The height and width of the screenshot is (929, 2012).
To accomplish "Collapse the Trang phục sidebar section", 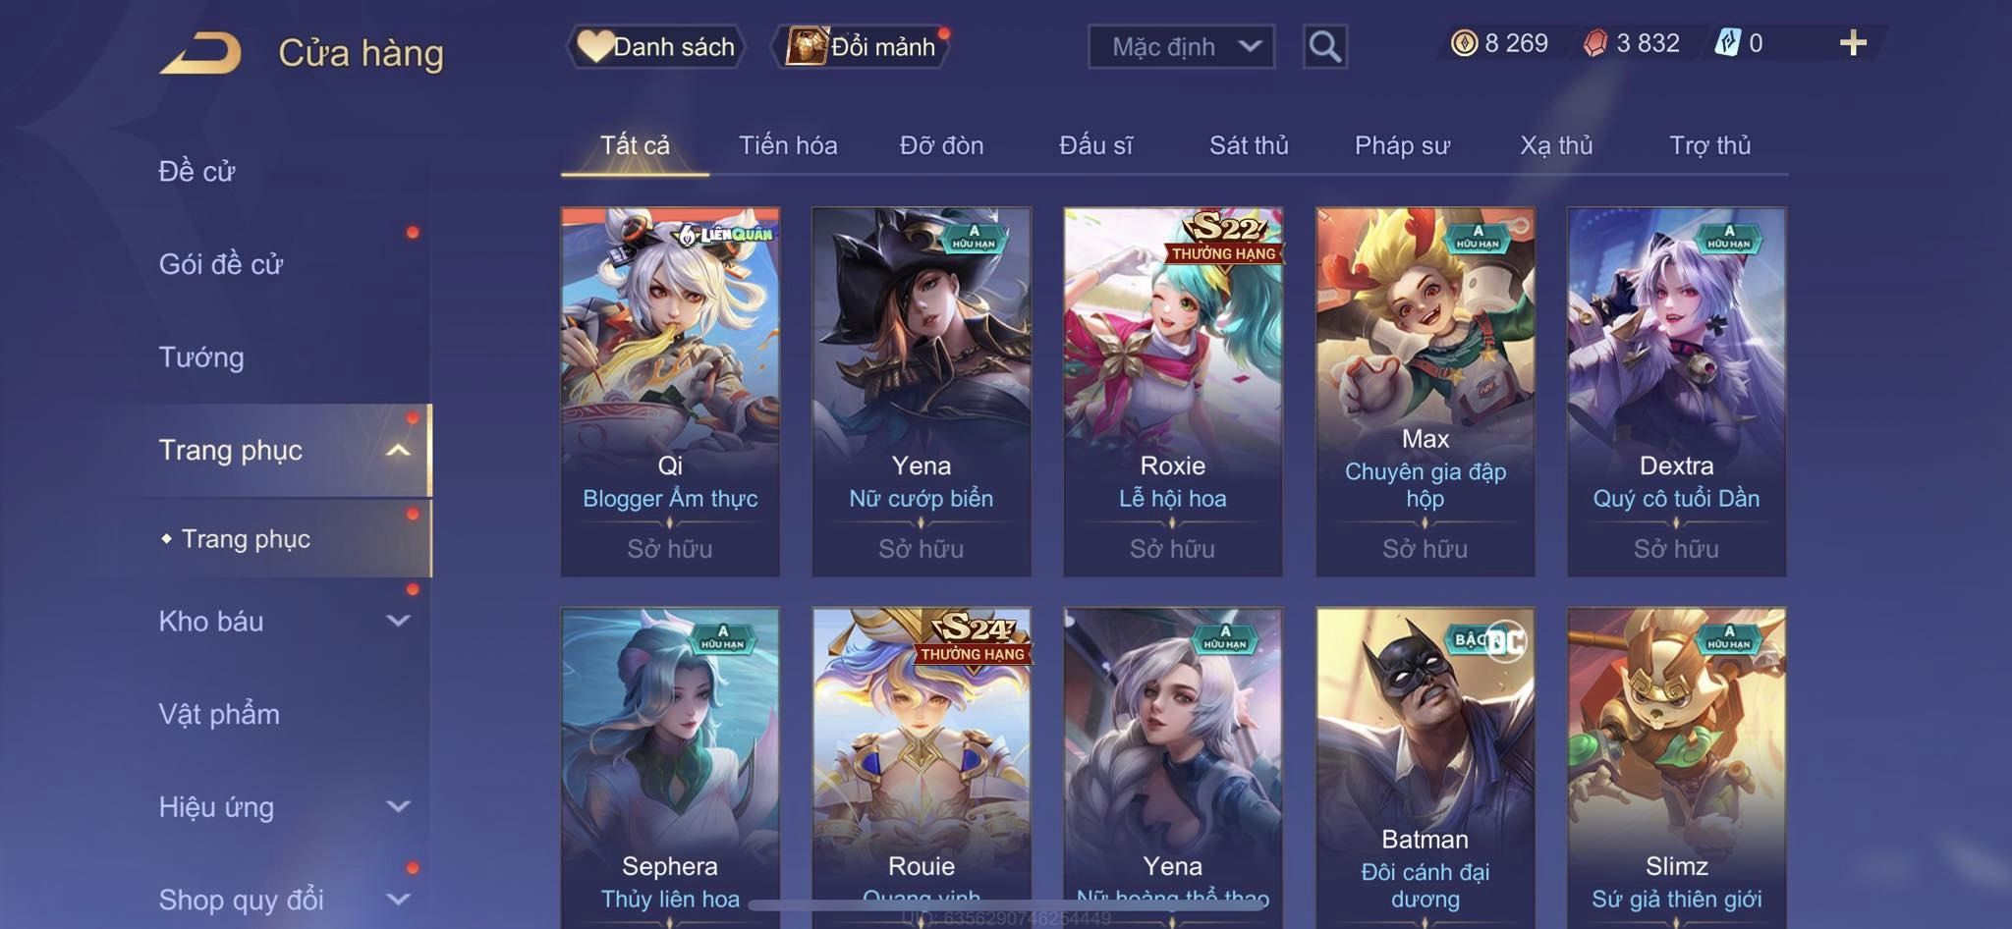I will pyautogui.click(x=398, y=451).
